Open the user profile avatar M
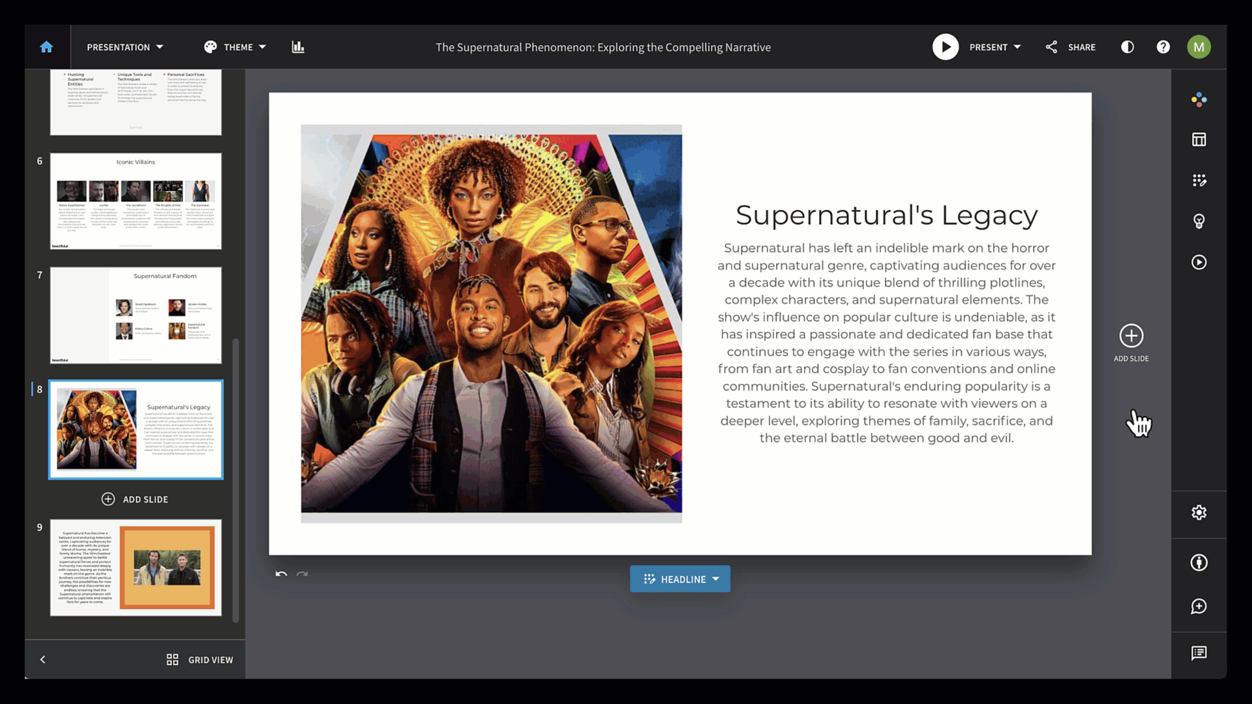This screenshot has height=704, width=1252. pos(1199,47)
